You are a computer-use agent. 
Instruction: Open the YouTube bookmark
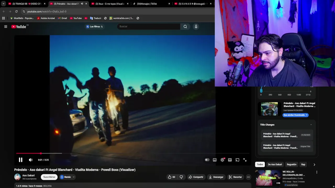tap(76, 18)
